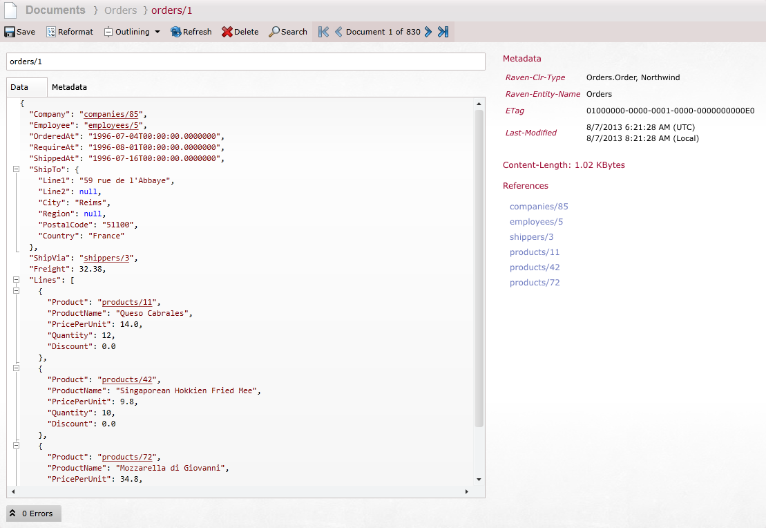Click the Content-Length: 1.02 KBytes text
This screenshot has width=766, height=528.
pyautogui.click(x=564, y=164)
